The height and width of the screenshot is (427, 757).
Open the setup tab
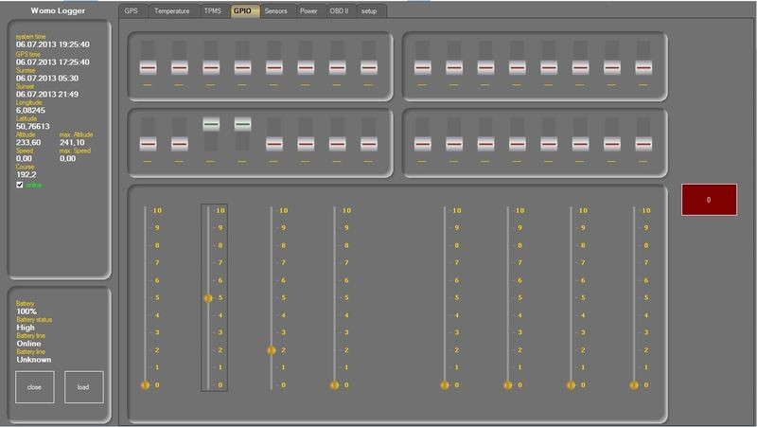tap(369, 11)
